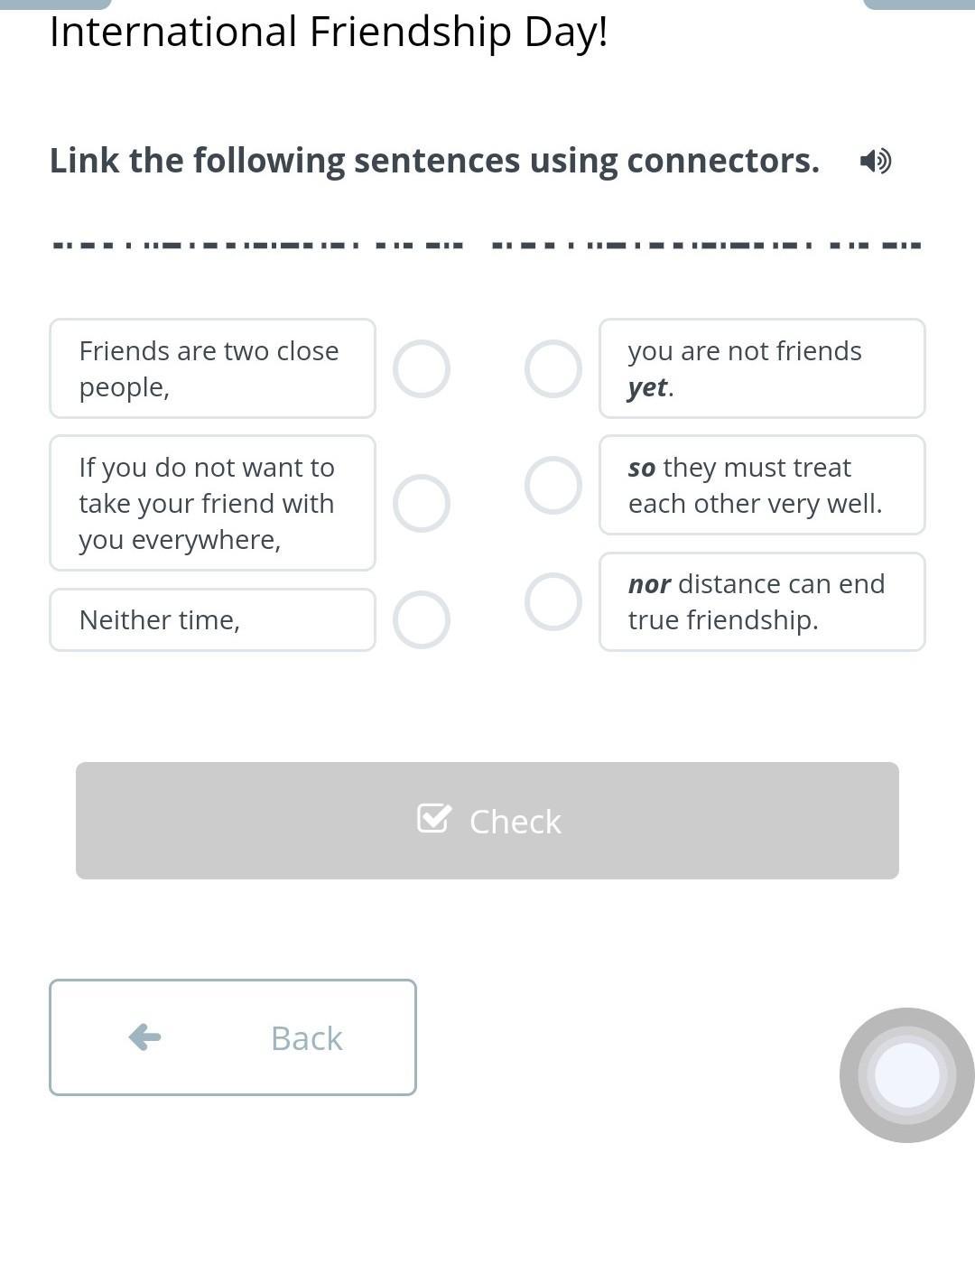975x1283 pixels.
Task: Click the 'Neither time,' sentence card
Action: [212, 619]
